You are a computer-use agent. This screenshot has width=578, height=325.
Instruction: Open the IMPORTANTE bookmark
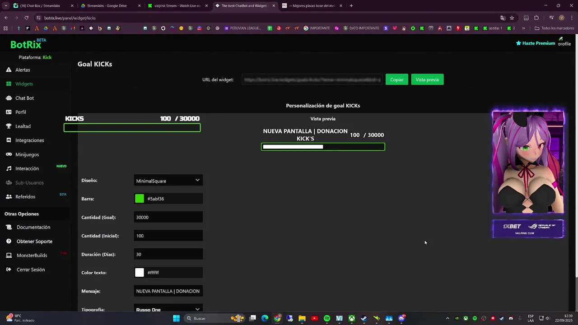[x=317, y=28]
